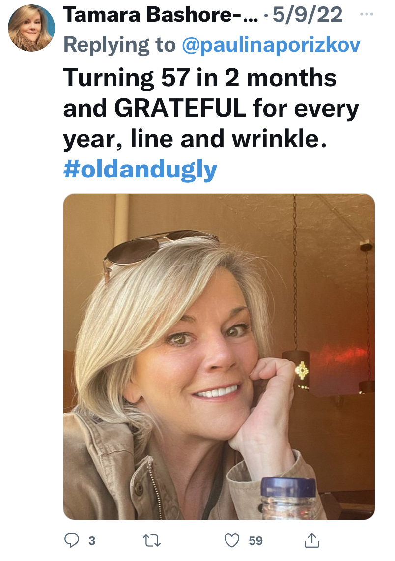Viewport: 395px width, 561px height.
Task: Click the 5/9/22 tweet date
Action: (x=308, y=15)
